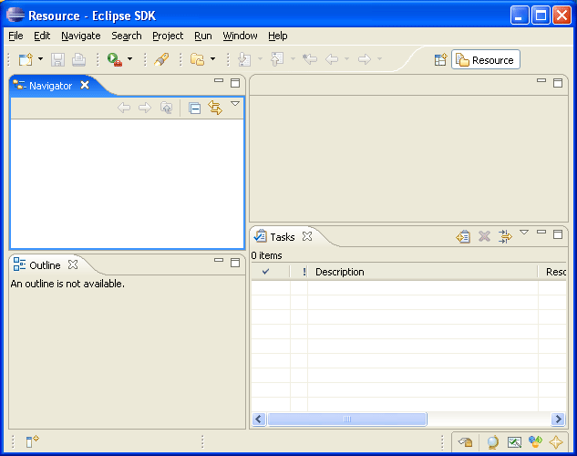Click the Save toolbar icon
The image size is (577, 456).
[x=57, y=59]
